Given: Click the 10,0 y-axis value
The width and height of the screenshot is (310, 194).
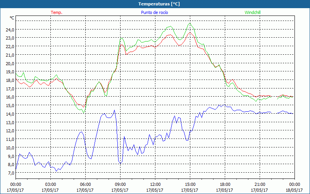Looking at the screenshot, I should 10,148.
